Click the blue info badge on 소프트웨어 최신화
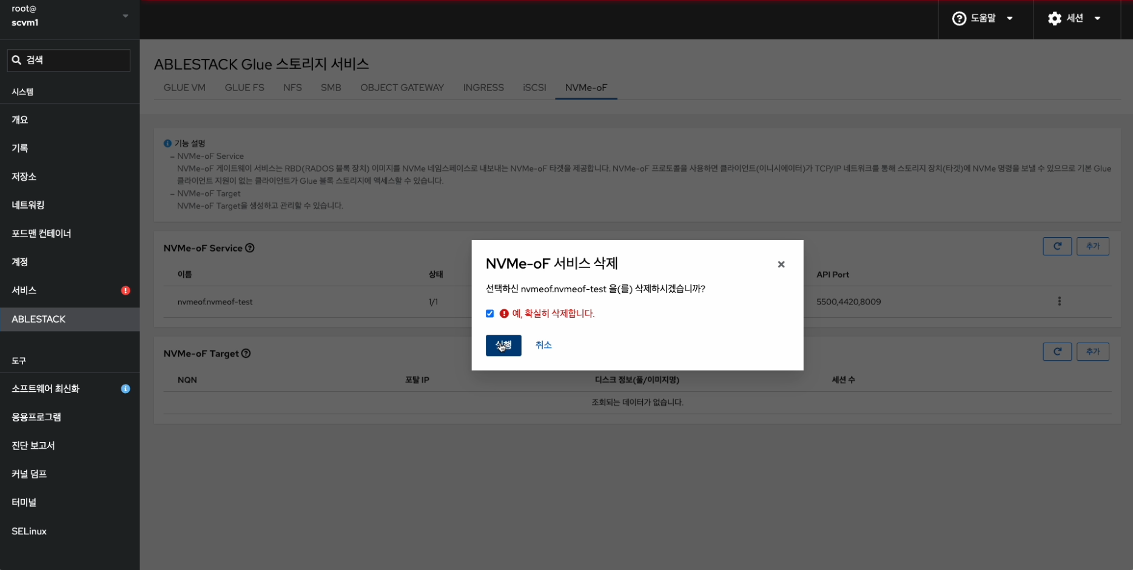Image resolution: width=1133 pixels, height=570 pixels. click(x=126, y=389)
